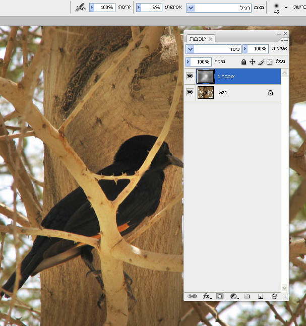Close the Layers panel window
This screenshot has height=326, width=306.
pos(286,33)
